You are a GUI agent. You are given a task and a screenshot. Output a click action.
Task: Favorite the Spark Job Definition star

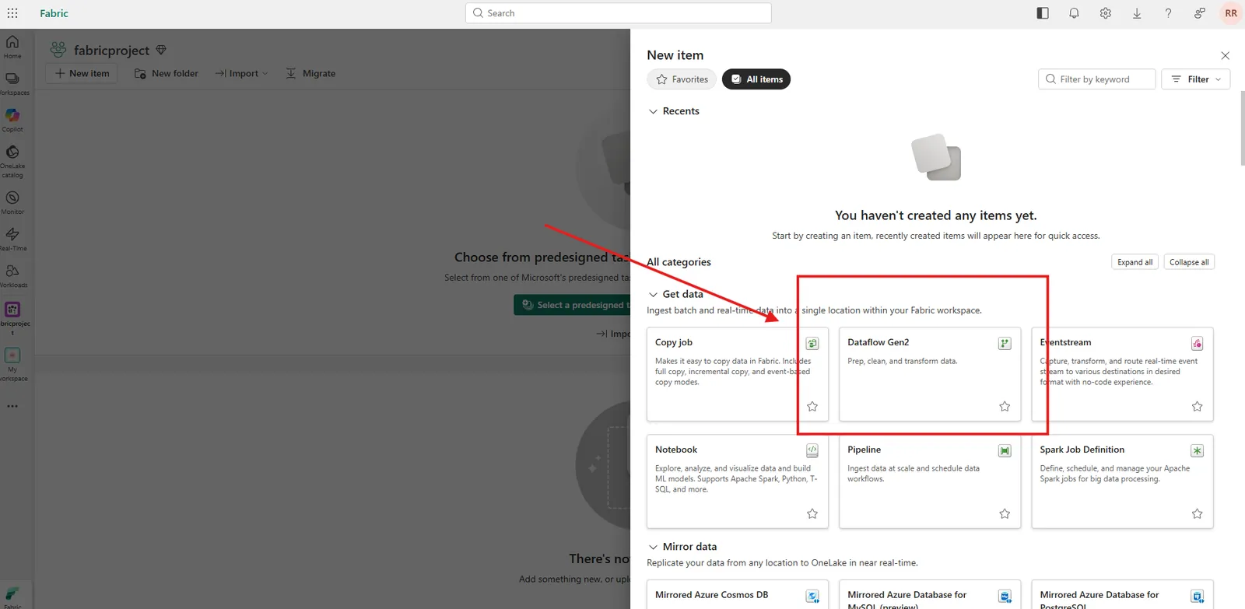[x=1197, y=513]
